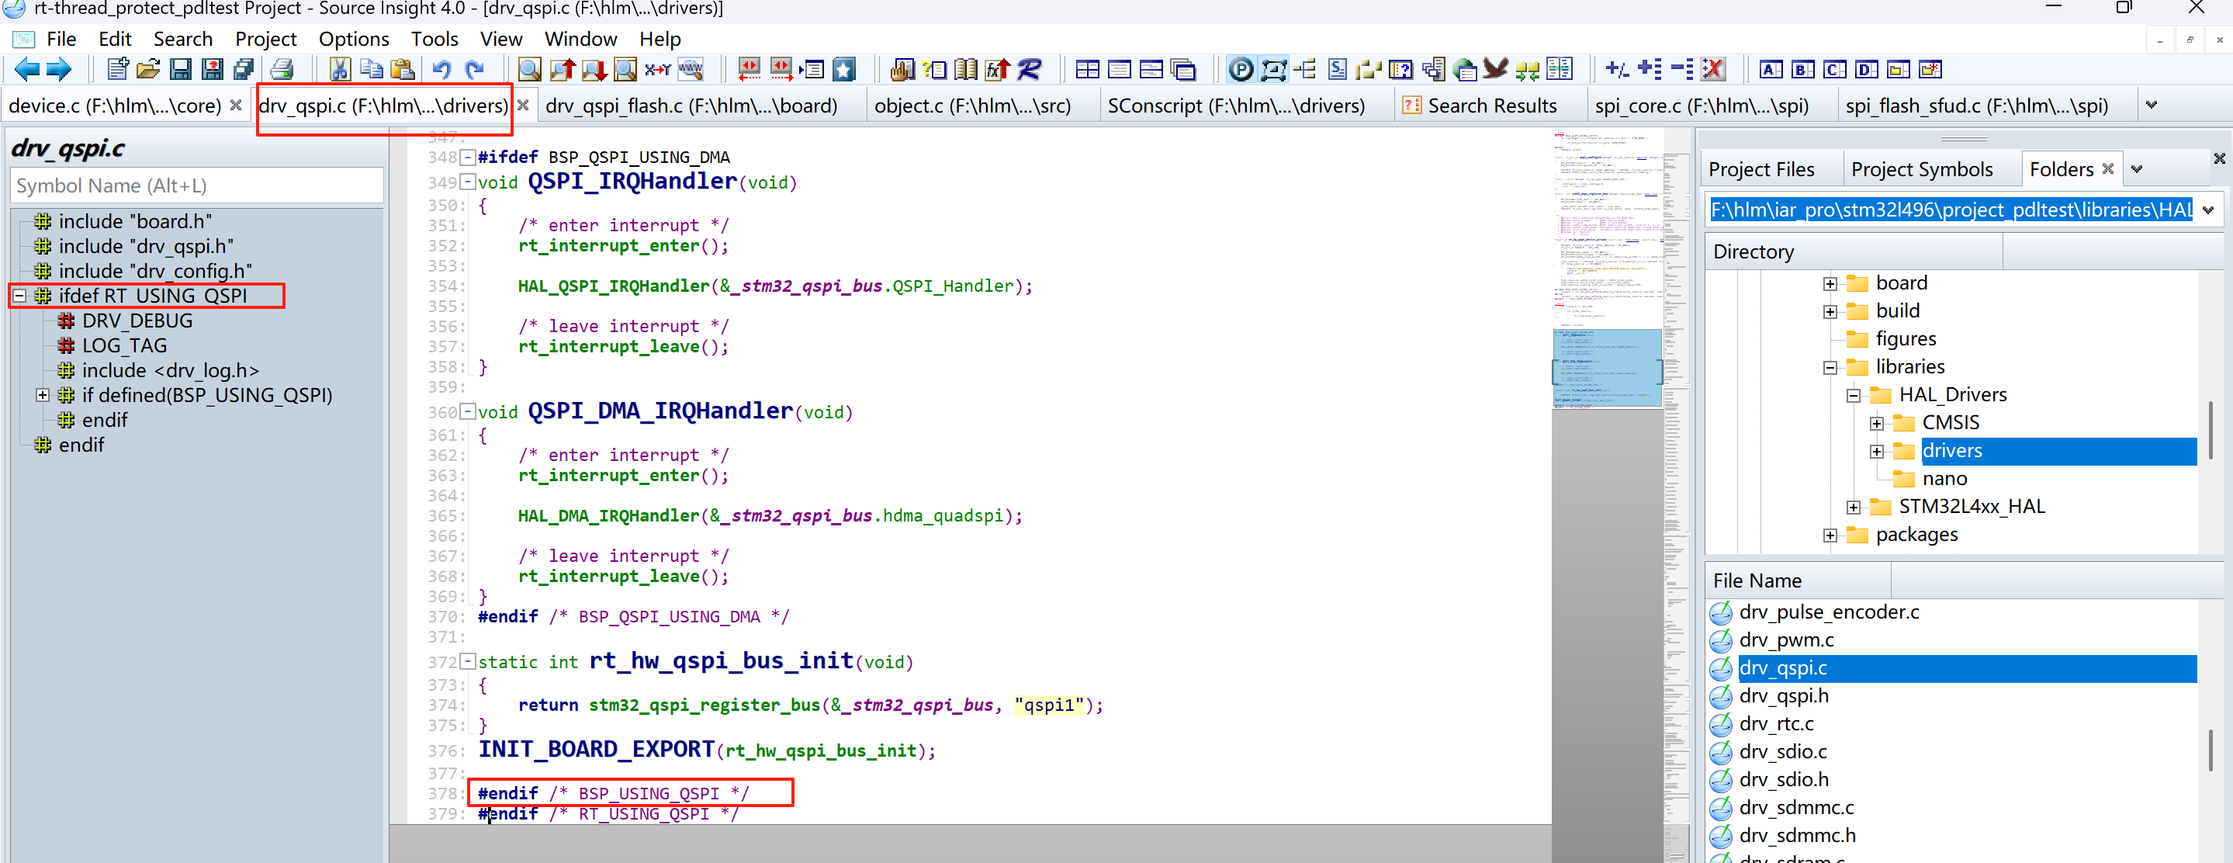Click the bookmark star toolbar icon
The width and height of the screenshot is (2233, 863).
click(x=843, y=69)
